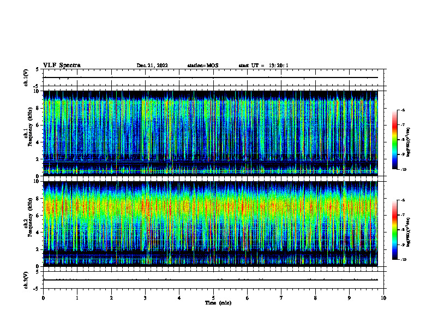This screenshot has width=432, height=334.
Task: Click the "VLF Spectra" plot title
Action: tap(62, 65)
